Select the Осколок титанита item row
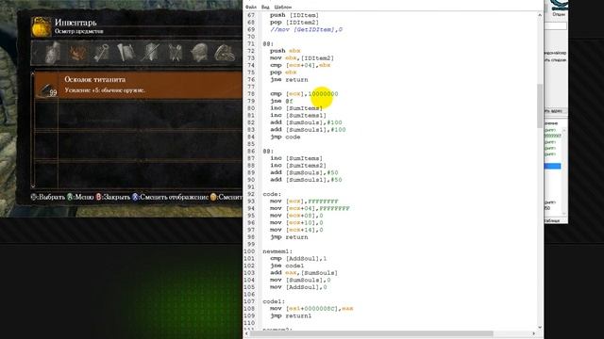Screen dimensions: 604x339 tap(139, 85)
